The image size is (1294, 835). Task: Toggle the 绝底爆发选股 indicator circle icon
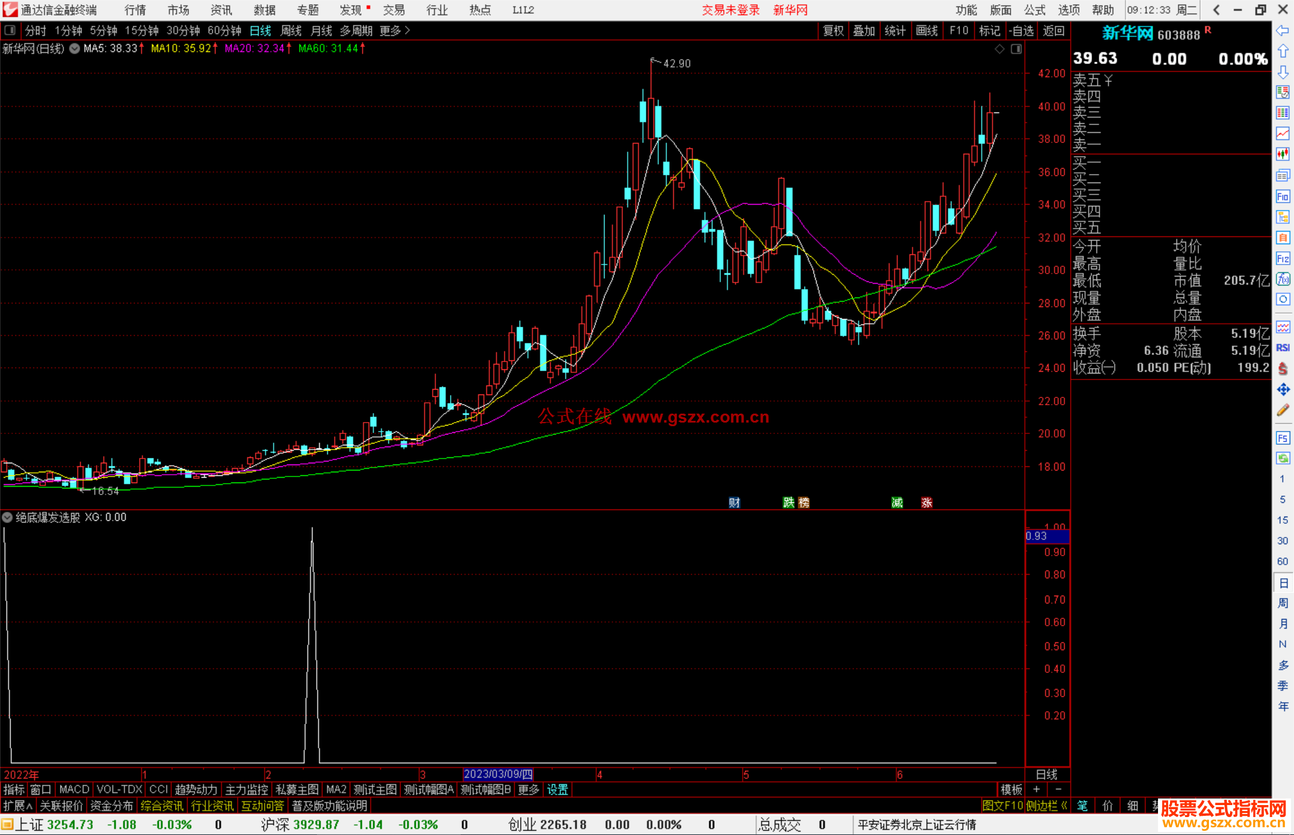[x=8, y=517]
